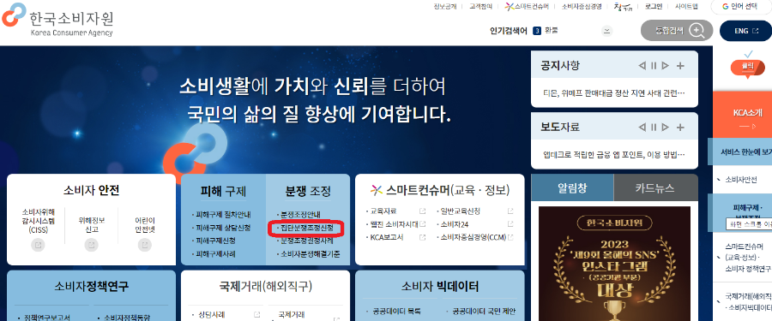The image size is (772, 321).
Task: Pause the 공지사항 ticker
Action: pos(654,66)
